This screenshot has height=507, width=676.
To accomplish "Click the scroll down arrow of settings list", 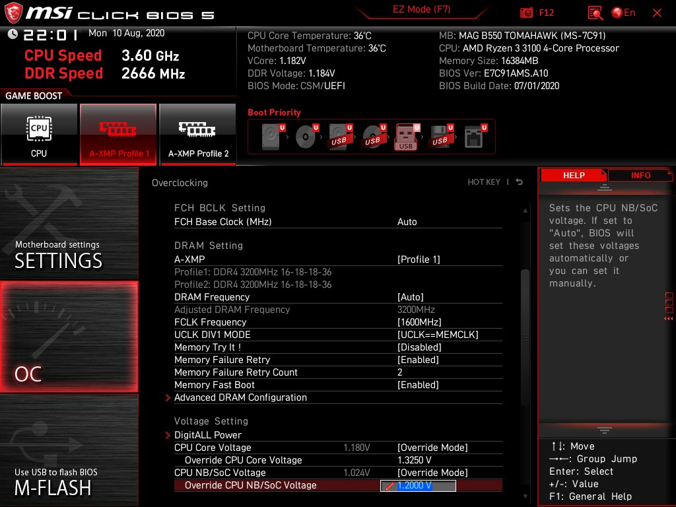I will [525, 496].
